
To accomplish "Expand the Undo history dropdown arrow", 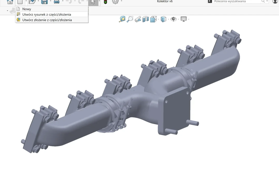I will pyautogui.click(x=75, y=1).
